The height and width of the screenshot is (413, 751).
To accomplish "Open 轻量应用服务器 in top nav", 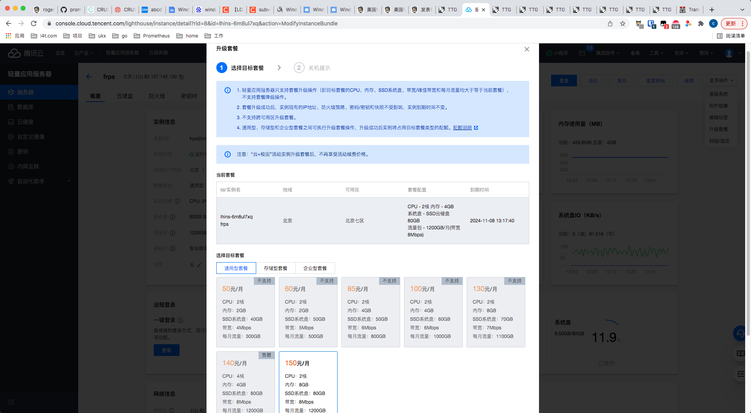I will 122,53.
